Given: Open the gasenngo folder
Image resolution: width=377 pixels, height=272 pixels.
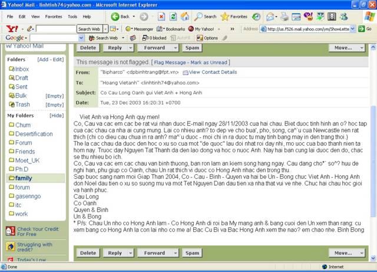Looking at the screenshot, I should tap(28, 196).
